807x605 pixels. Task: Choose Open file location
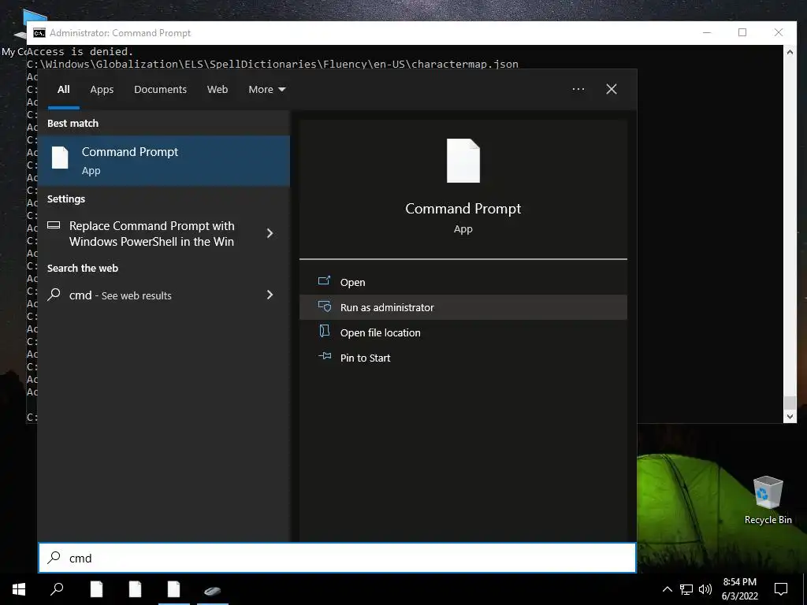click(x=463, y=332)
